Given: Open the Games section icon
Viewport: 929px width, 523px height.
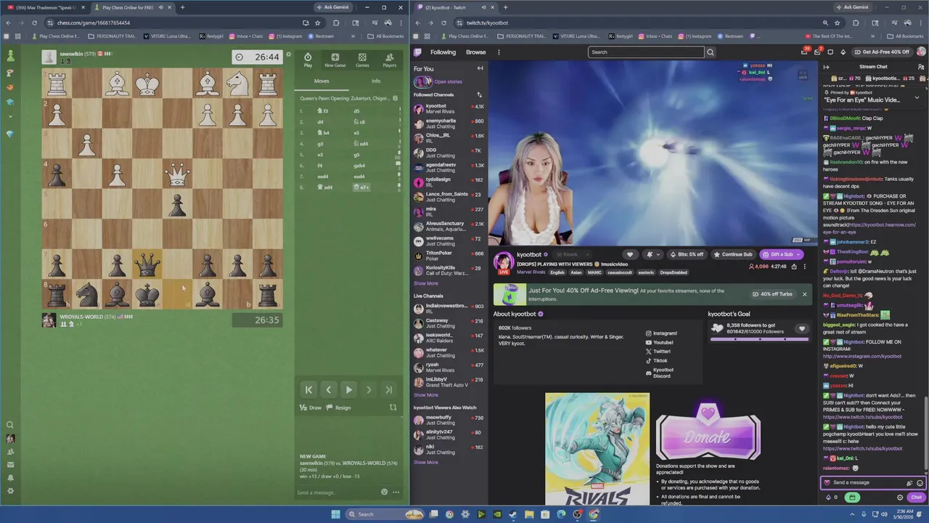Looking at the screenshot, I should [x=362, y=60].
